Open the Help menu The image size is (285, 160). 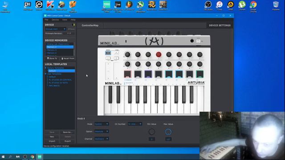(x=73, y=20)
